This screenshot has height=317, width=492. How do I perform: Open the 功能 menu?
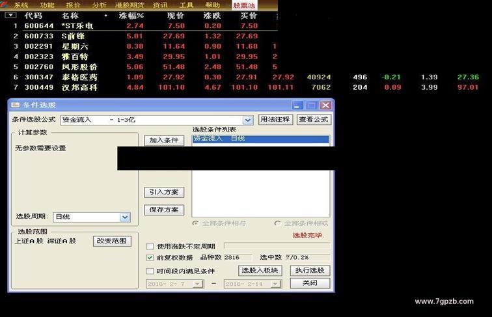click(x=48, y=5)
